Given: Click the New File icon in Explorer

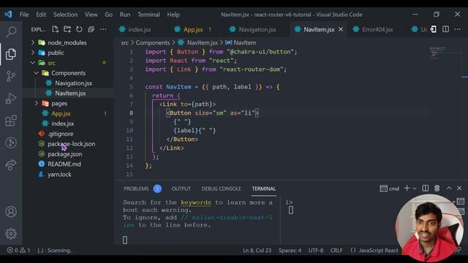Looking at the screenshot, I should point(56,29).
